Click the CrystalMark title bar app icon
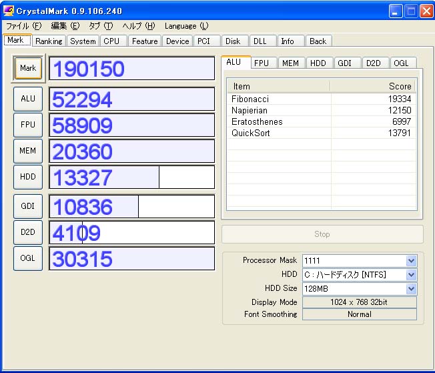435x373 pixels. (x=8, y=11)
